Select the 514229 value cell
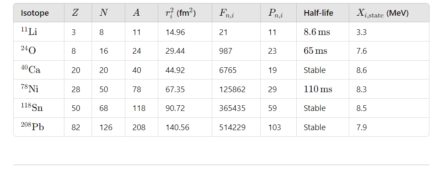This screenshot has width=433, height=169. (232, 128)
